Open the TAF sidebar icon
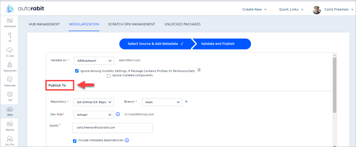Viewport: 356px width, 147px height. click(10, 97)
